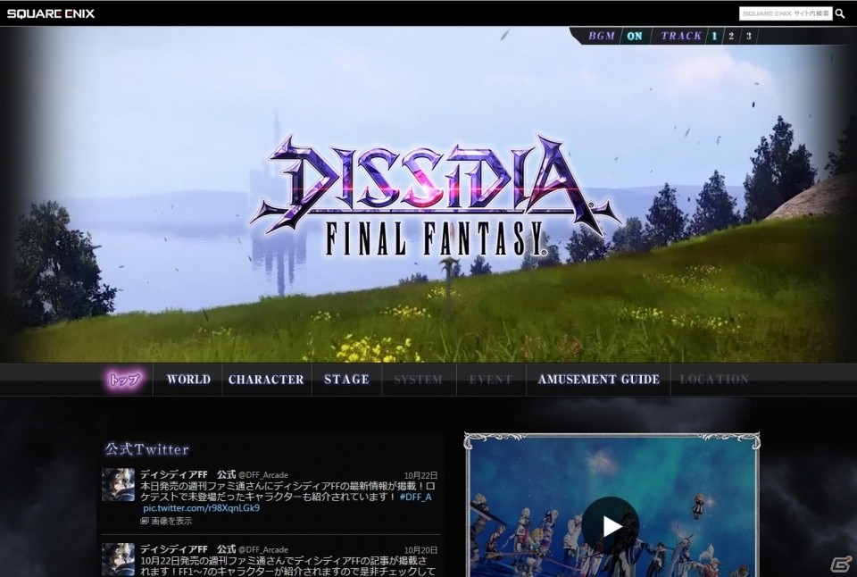Viewport: 857px width, 577px height.
Task: Open the AMUSEMENT GUIDE page
Action: 598,379
